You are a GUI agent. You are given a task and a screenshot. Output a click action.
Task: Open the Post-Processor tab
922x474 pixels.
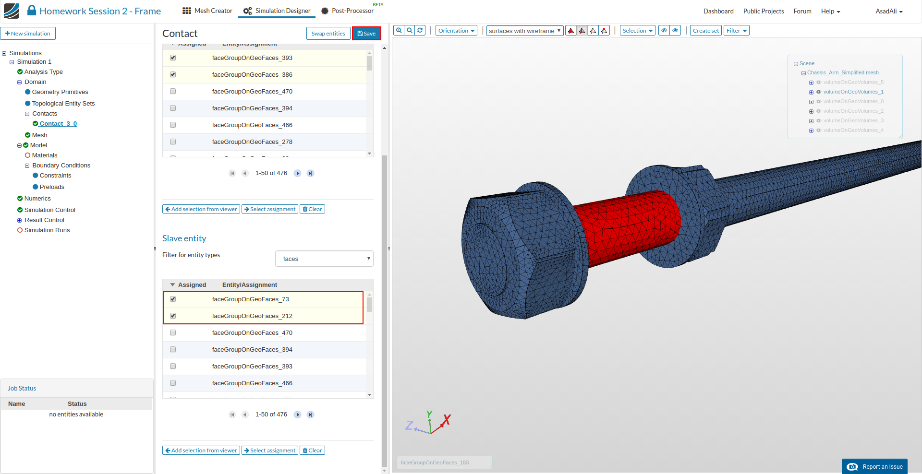(x=347, y=11)
